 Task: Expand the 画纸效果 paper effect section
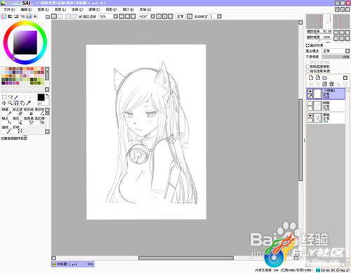(307, 45)
